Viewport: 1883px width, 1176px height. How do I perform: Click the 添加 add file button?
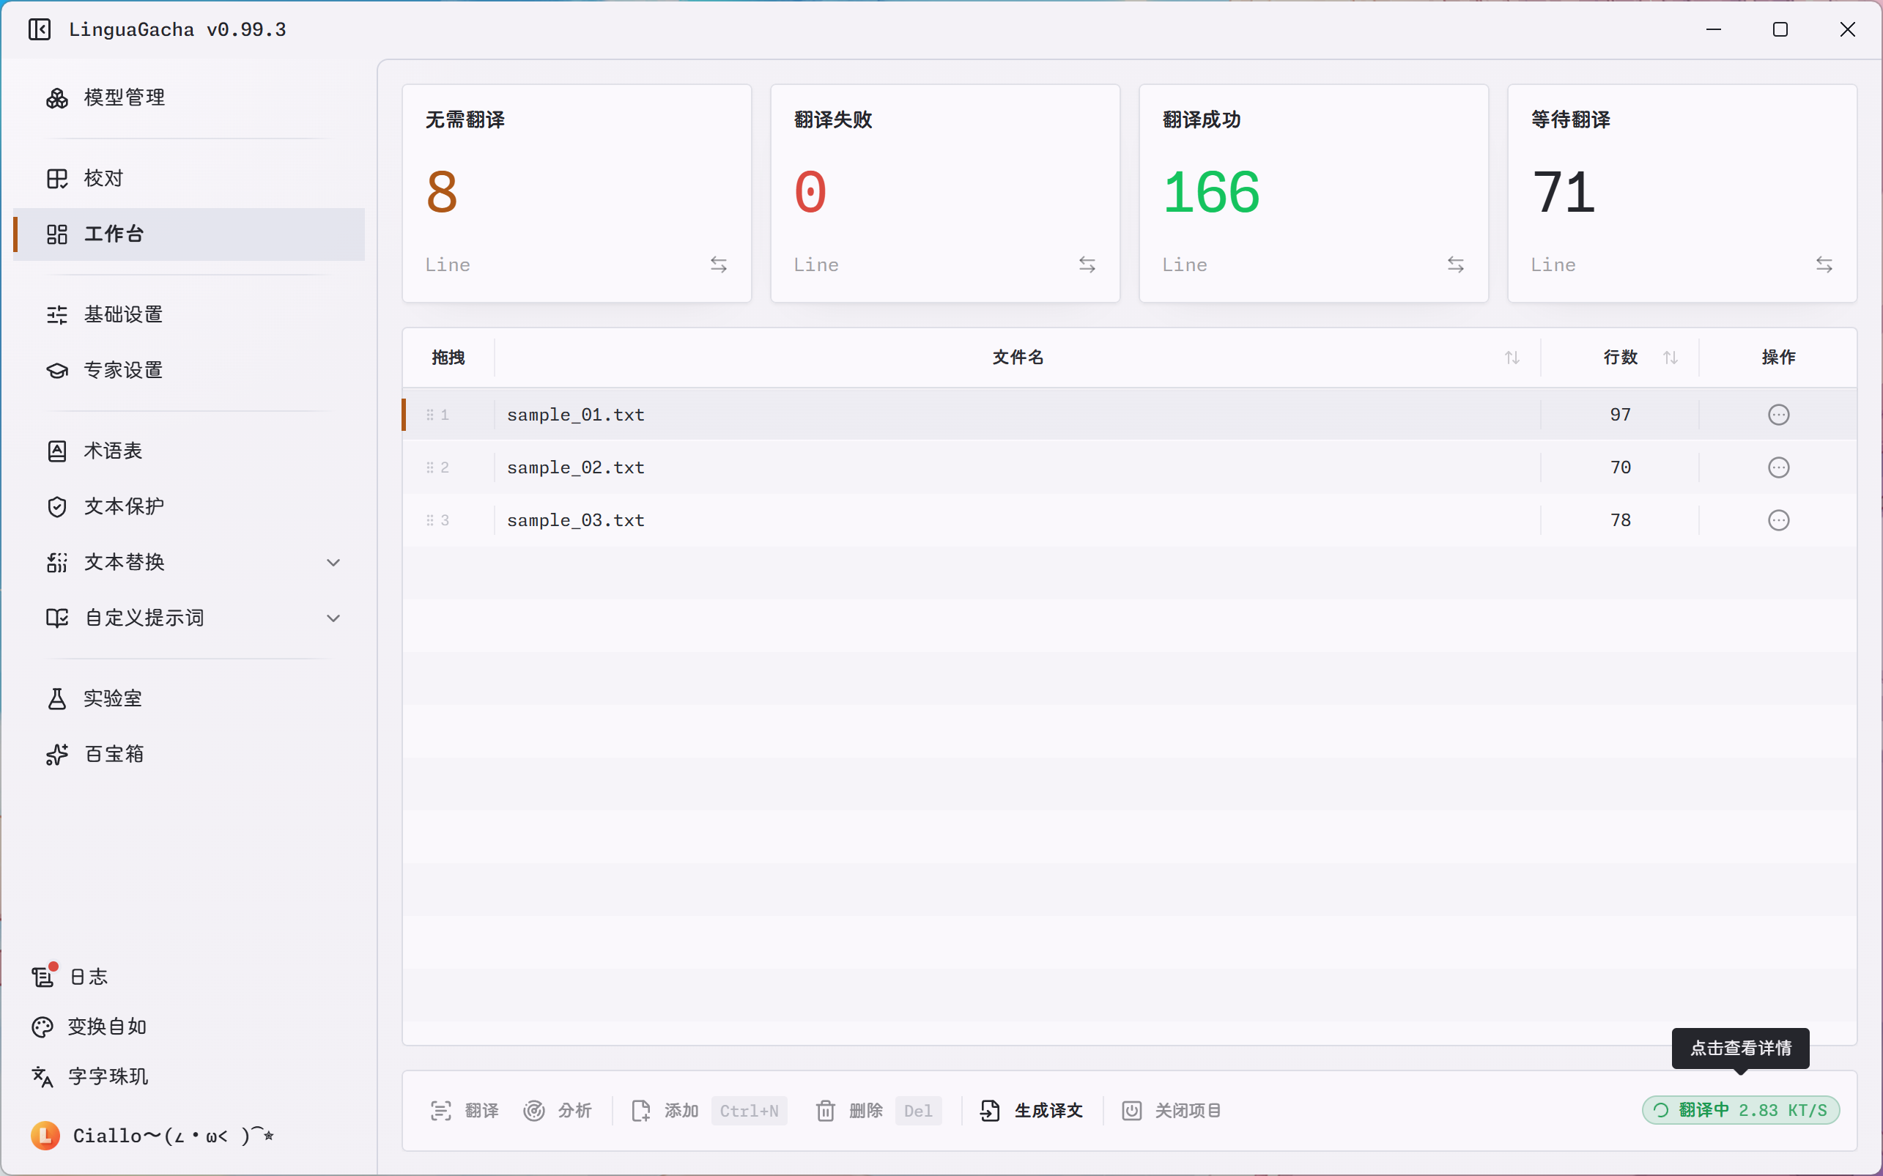point(708,1111)
